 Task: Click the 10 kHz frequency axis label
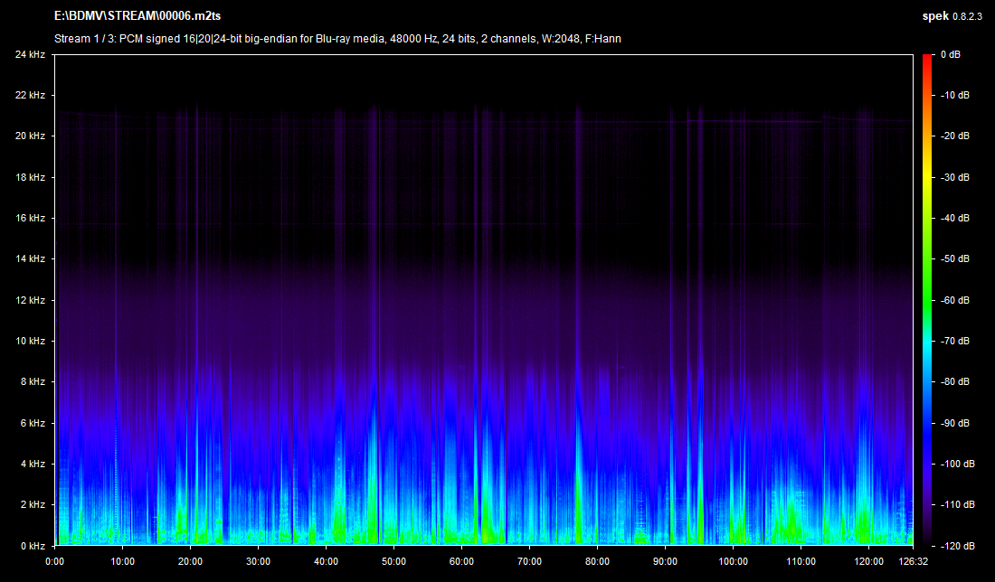click(x=30, y=341)
